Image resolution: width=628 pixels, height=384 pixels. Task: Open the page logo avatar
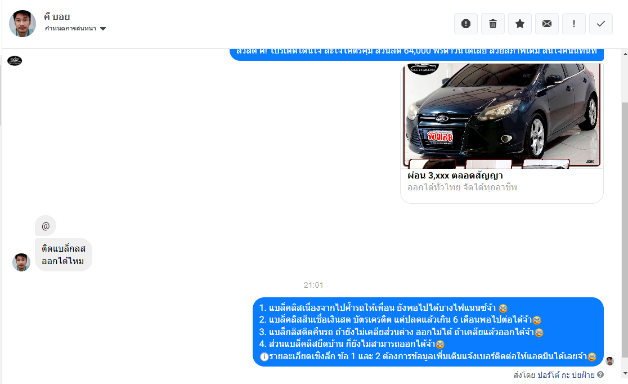pos(15,60)
